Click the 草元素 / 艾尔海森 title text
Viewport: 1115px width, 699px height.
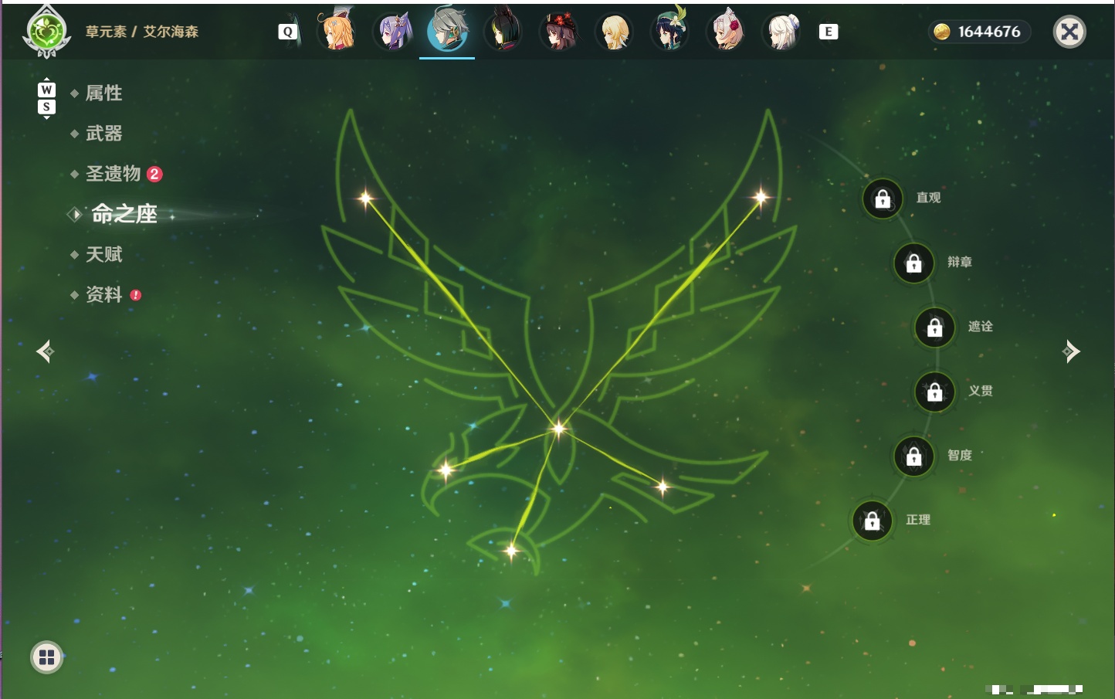point(141,32)
